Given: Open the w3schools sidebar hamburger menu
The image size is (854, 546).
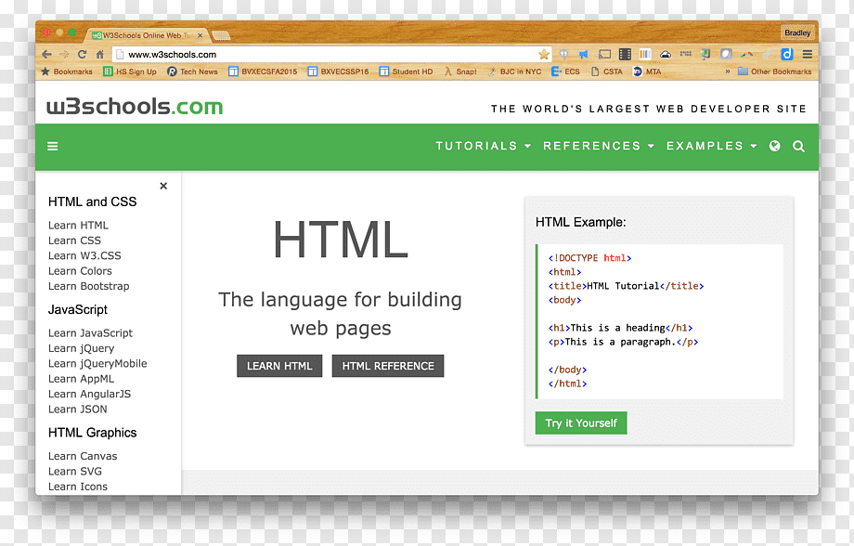Looking at the screenshot, I should [52, 146].
